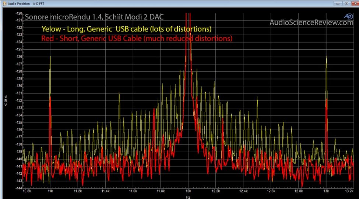Click the 10.8k frequency axis label

point(27,191)
